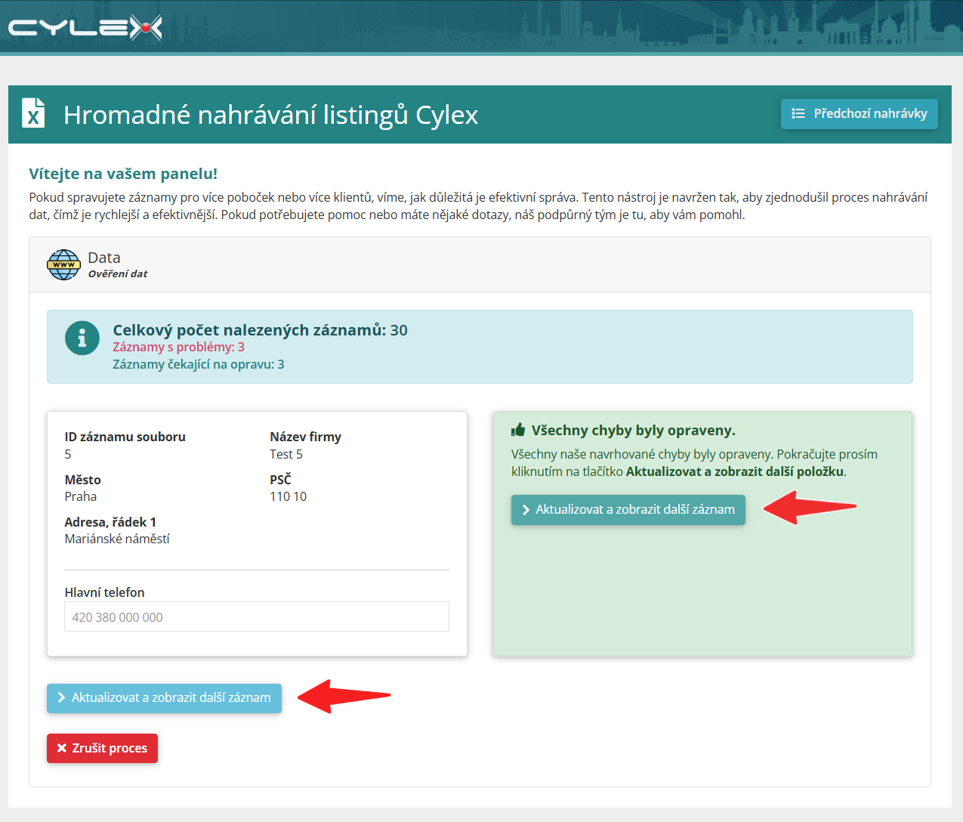Screen dimensions: 963x822
Task: Click the heading Hromadné nahrávání listingů Cylex
Action: 270,115
